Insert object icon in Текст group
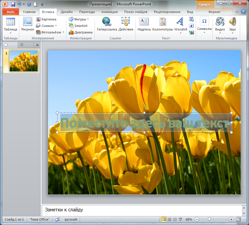Screen dimensions: 249x225 (x=191, y=32)
